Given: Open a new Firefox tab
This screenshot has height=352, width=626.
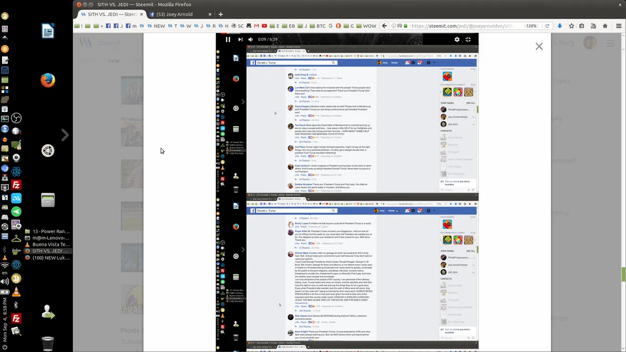Looking at the screenshot, I should point(221,14).
